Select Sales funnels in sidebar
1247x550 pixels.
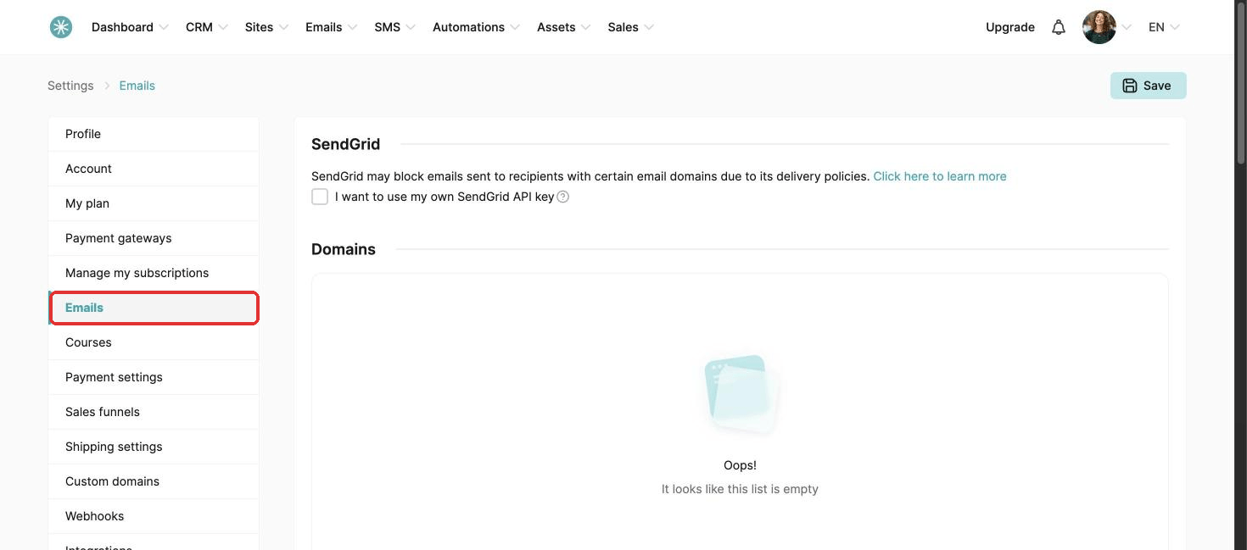coord(154,412)
